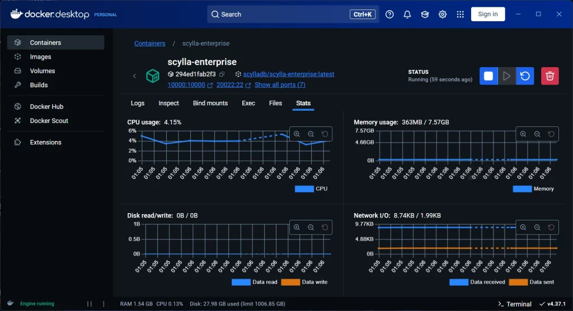Open engine options three-dot menu

point(104,304)
